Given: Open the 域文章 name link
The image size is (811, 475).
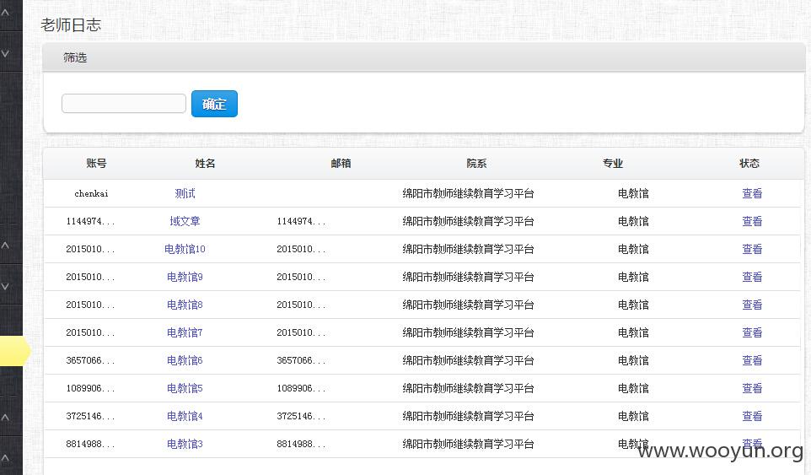Looking at the screenshot, I should click(185, 221).
